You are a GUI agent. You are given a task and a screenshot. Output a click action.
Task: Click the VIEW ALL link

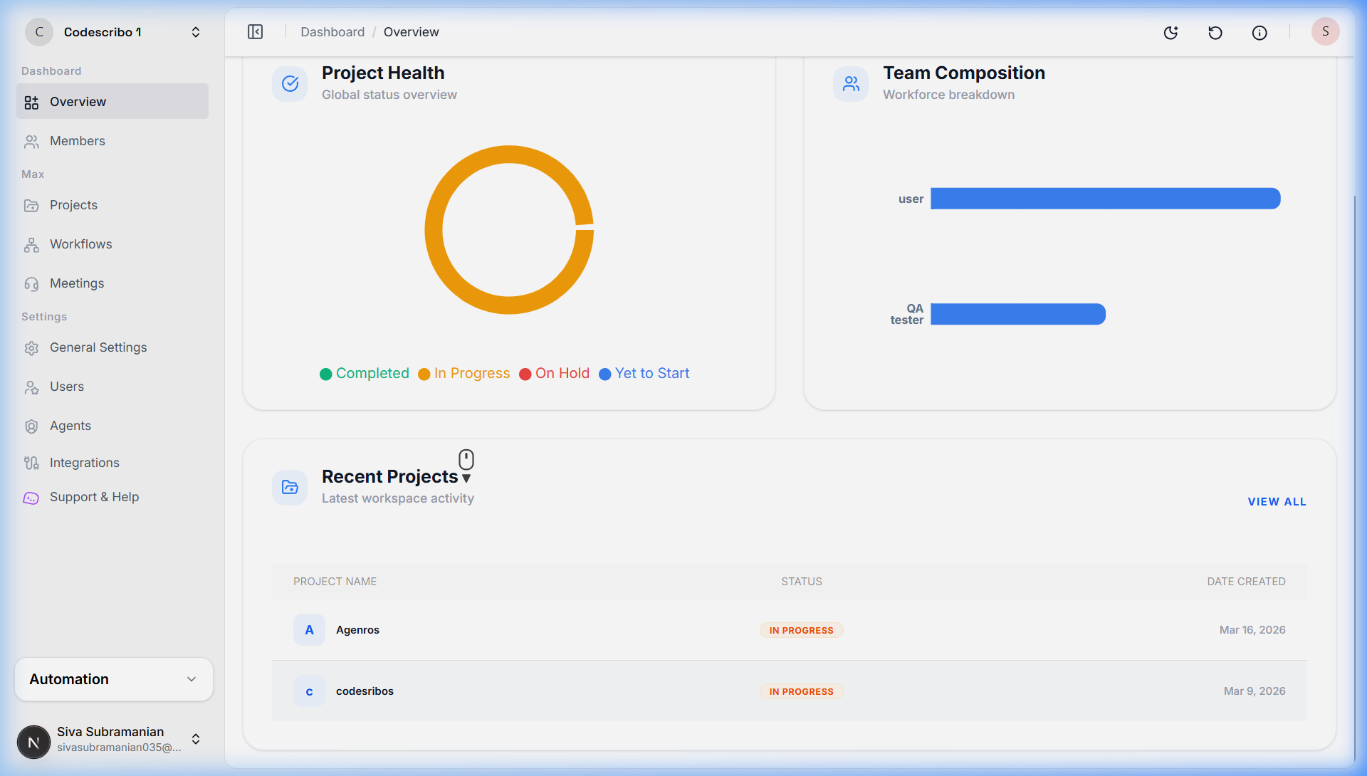pos(1277,502)
